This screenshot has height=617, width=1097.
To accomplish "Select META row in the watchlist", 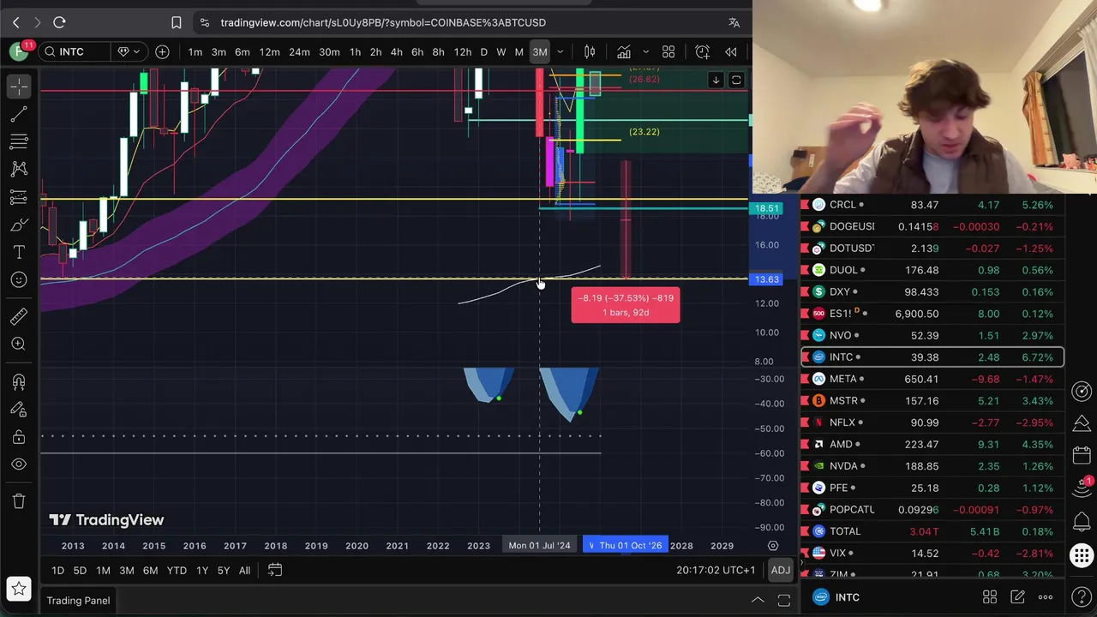I will pos(932,379).
